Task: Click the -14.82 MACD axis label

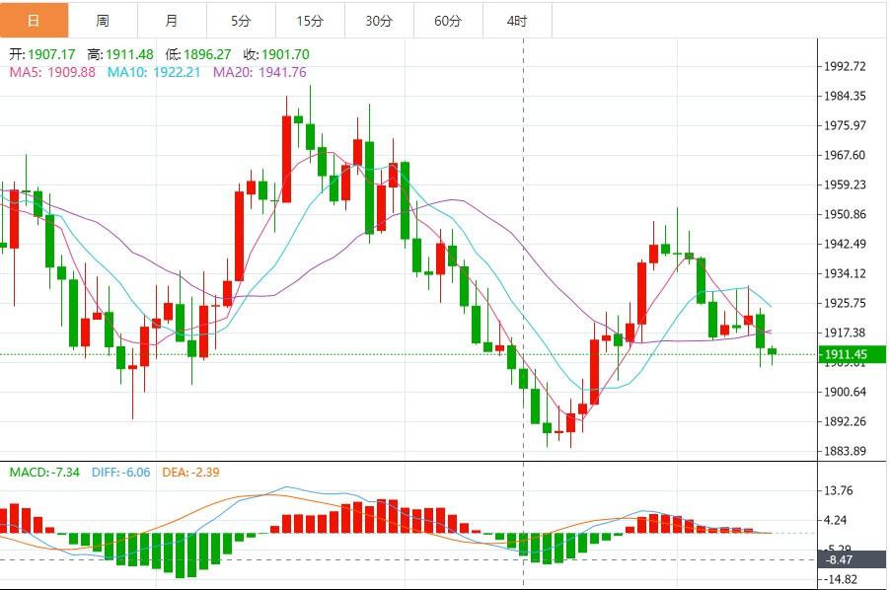Action: click(841, 579)
